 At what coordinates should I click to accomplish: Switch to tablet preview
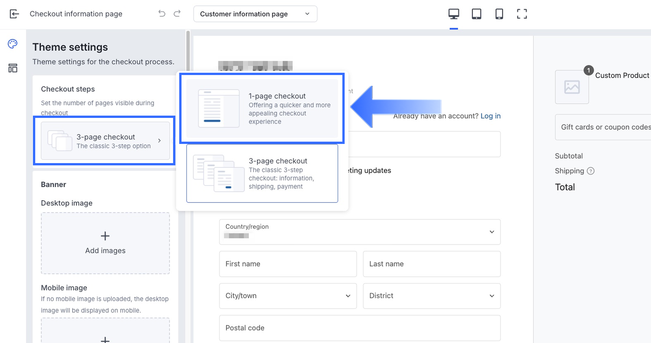coord(476,14)
